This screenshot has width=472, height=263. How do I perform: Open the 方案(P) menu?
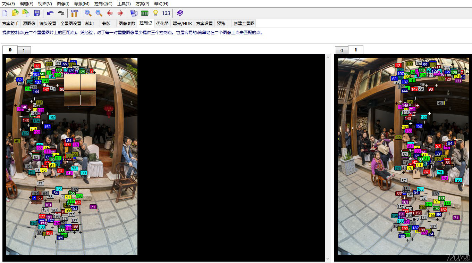tap(142, 3)
